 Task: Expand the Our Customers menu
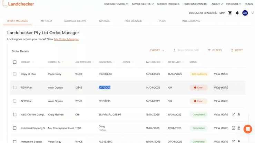coord(116,4)
